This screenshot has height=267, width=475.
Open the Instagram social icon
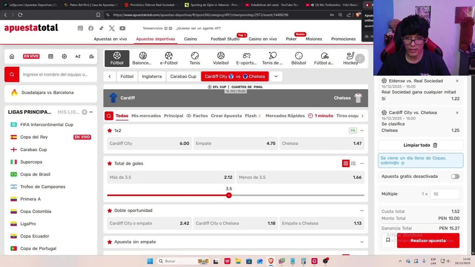(x=80, y=28)
